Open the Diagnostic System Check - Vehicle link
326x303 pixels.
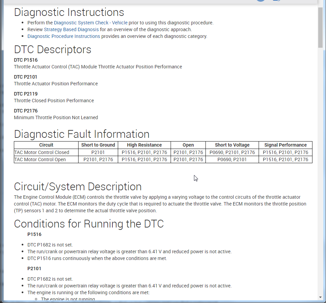(x=91, y=23)
